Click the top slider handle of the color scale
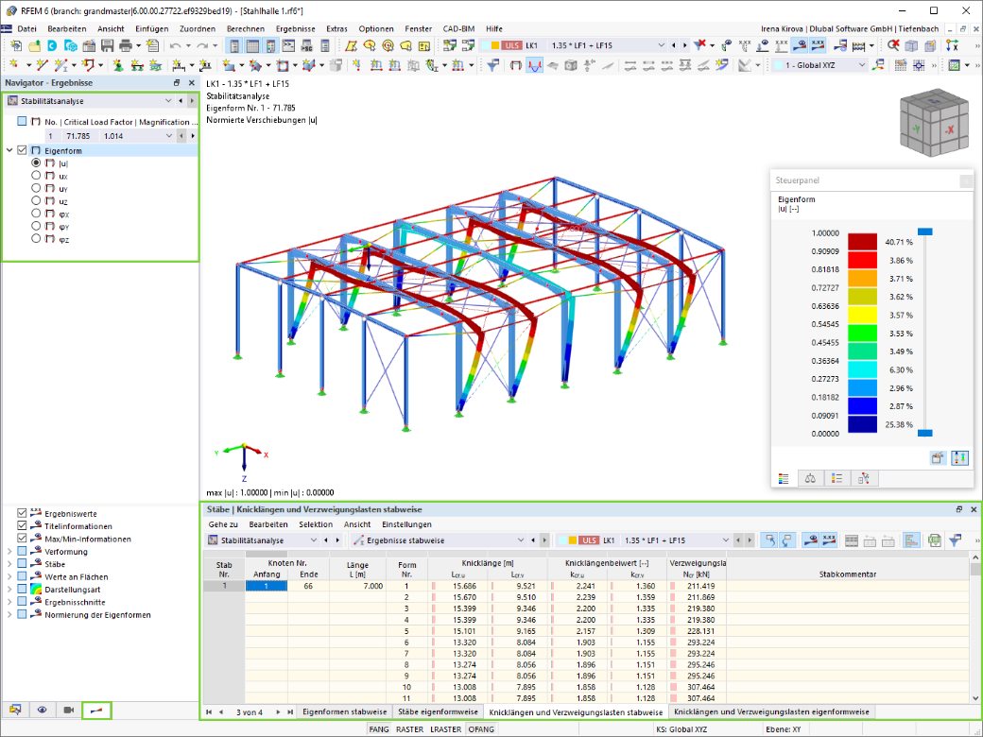Screen dimensions: 983x737 [924, 231]
